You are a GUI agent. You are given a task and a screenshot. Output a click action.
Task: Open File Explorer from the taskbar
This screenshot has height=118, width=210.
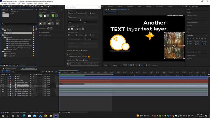coord(51,116)
